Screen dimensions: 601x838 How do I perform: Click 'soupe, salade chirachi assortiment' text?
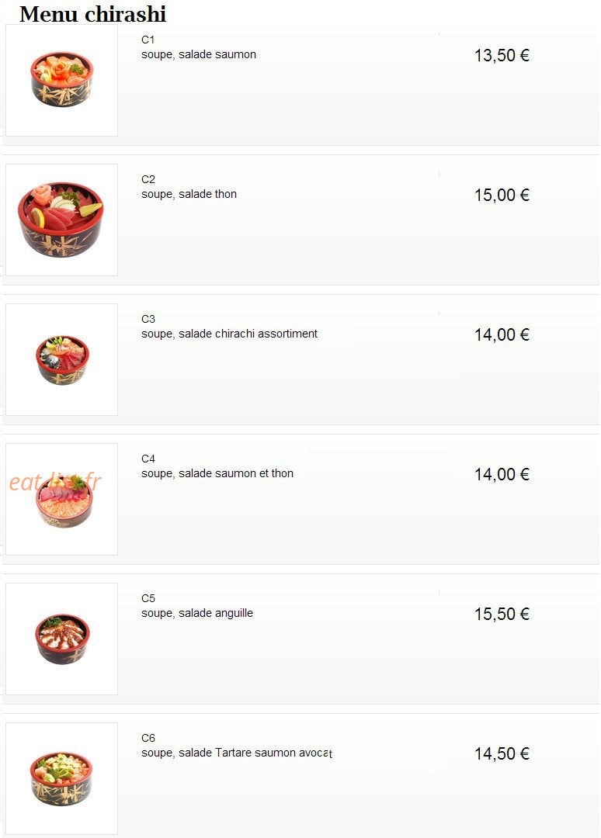click(x=229, y=334)
